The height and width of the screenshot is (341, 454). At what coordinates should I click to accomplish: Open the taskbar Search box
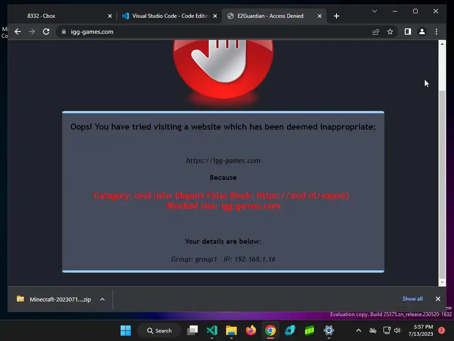[159, 330]
